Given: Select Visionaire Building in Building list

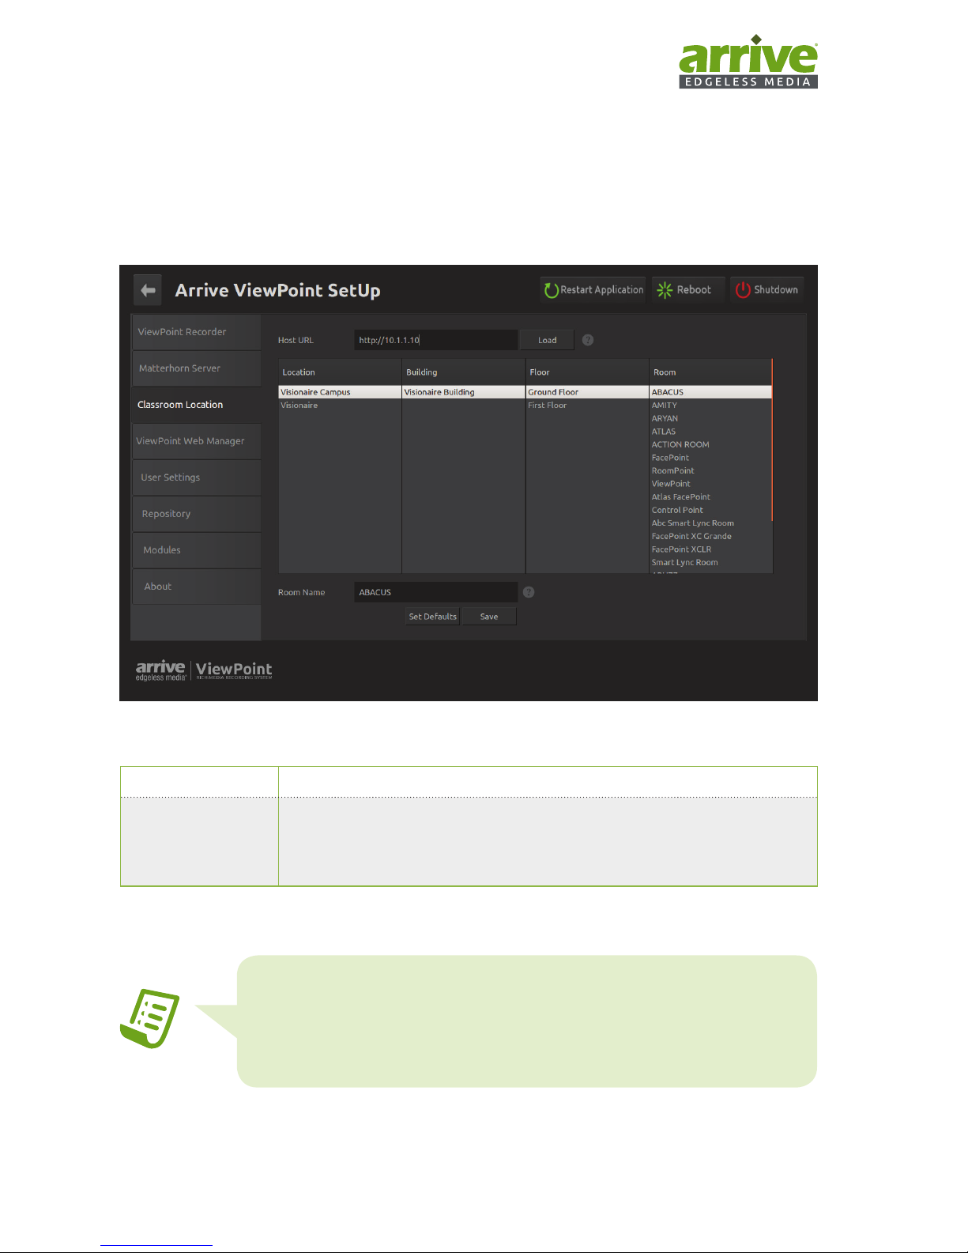Looking at the screenshot, I should 464,392.
